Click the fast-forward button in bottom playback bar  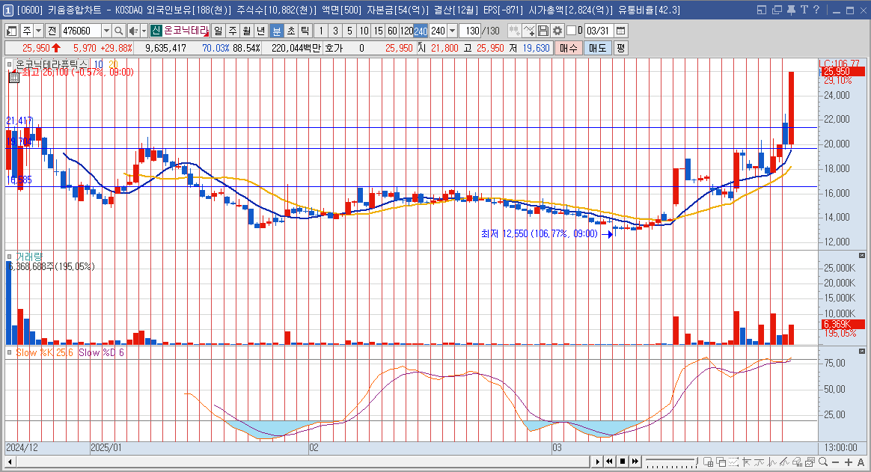pos(635,462)
